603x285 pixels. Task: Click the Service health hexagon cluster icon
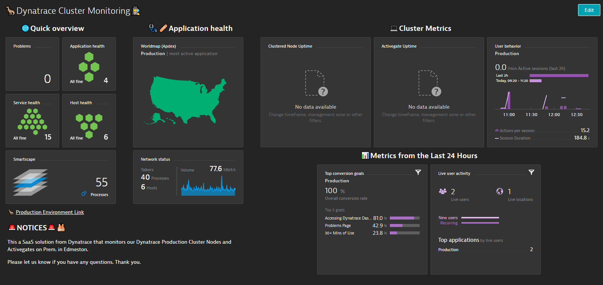point(32,122)
